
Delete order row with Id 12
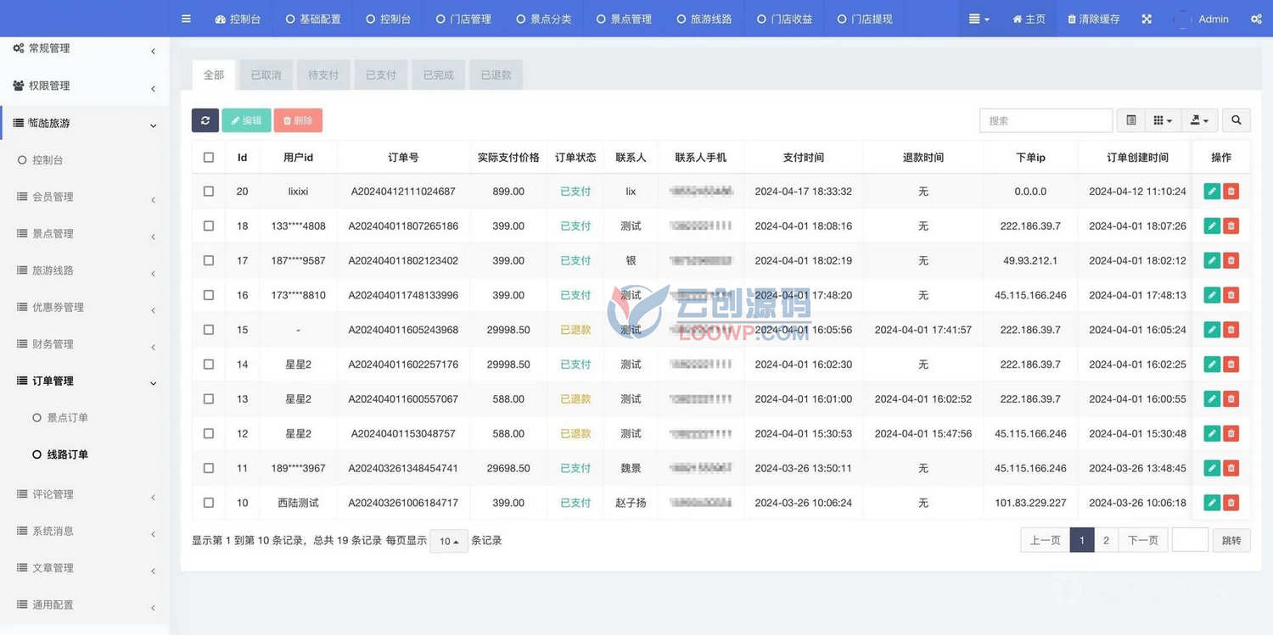click(1231, 433)
